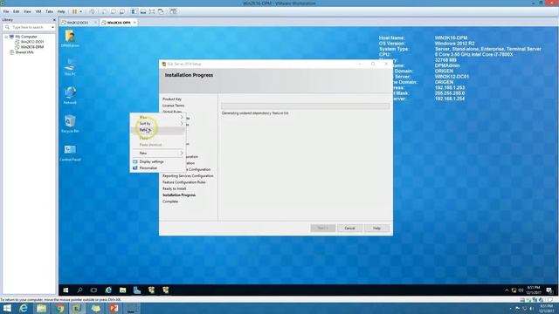Open the File menu in VMware Workstation
This screenshot has height=314, width=559.
[x=6, y=11]
